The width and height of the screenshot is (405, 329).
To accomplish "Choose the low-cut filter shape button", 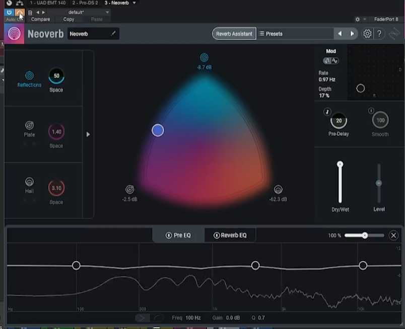I will point(142,318).
